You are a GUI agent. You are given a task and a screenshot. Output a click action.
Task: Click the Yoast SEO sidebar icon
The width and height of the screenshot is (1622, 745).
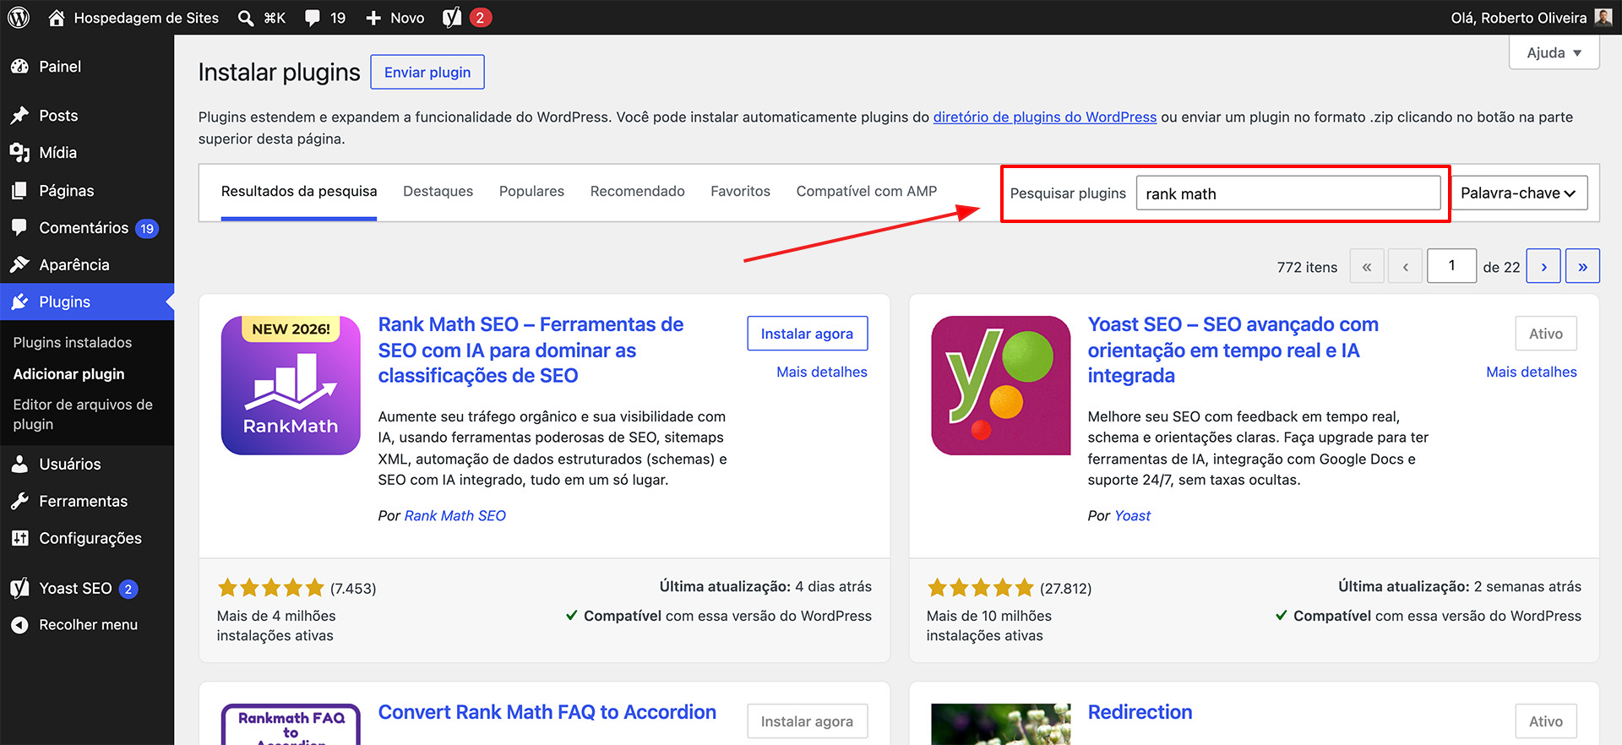(19, 588)
